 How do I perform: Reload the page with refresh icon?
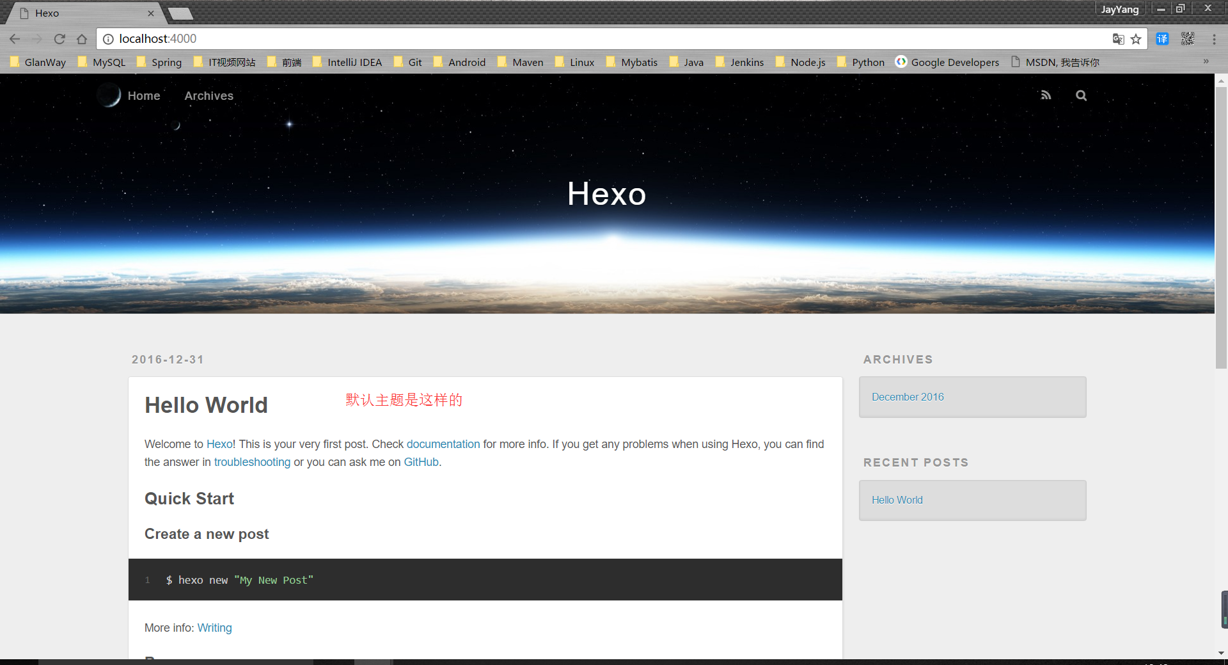click(x=59, y=39)
